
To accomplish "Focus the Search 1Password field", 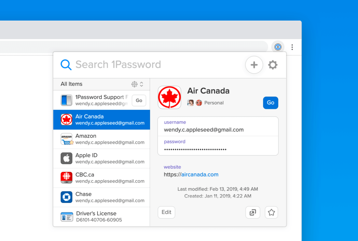I will [118, 65].
